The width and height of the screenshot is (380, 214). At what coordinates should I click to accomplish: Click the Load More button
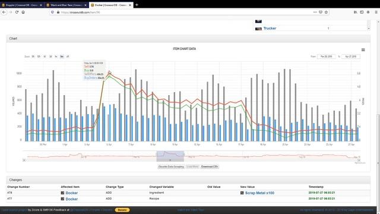pos(192,166)
